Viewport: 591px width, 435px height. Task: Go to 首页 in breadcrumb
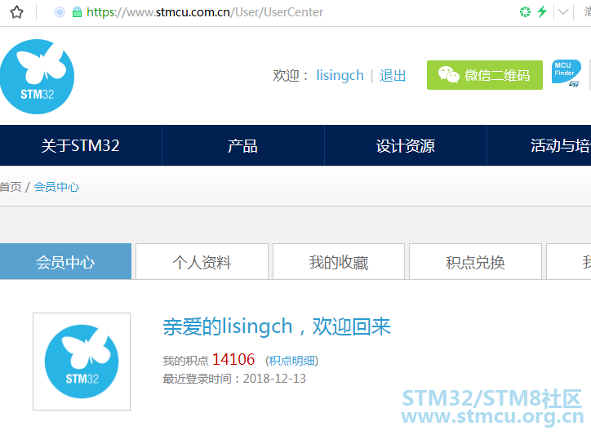click(x=11, y=187)
